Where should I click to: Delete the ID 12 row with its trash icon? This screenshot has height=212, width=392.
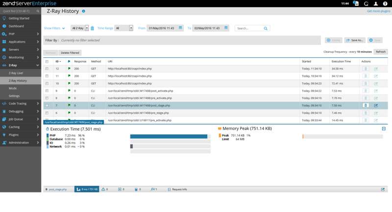point(366,69)
